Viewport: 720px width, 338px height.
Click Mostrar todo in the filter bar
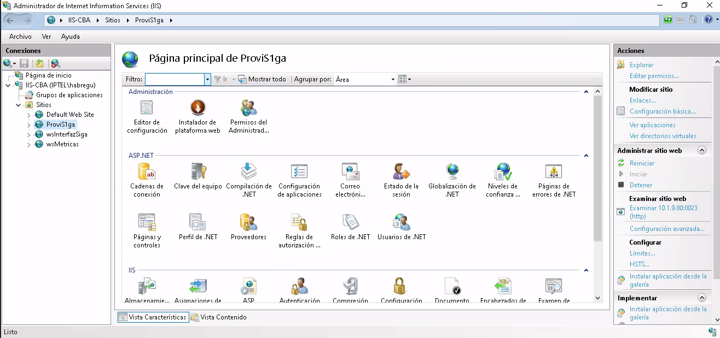tap(262, 80)
